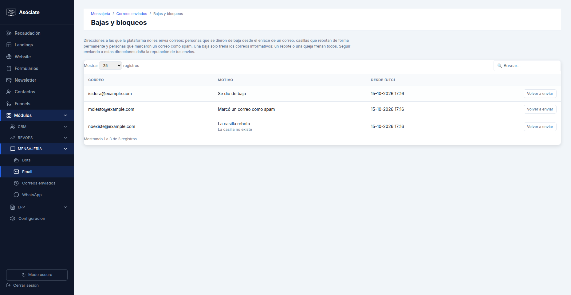The image size is (571, 295).
Task: Click the 'La casilla no existe' subtext
Action: click(x=235, y=130)
